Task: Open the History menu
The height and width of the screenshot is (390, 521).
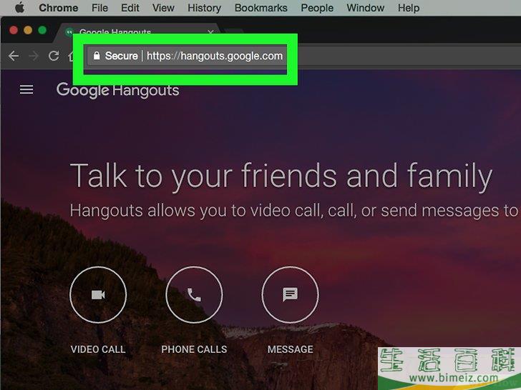Action: (204, 8)
